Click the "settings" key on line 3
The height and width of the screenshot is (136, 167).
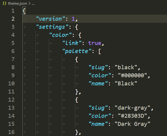[52, 27]
